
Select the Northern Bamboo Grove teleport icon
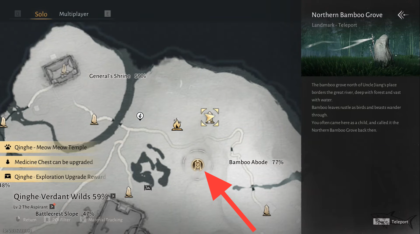click(198, 165)
